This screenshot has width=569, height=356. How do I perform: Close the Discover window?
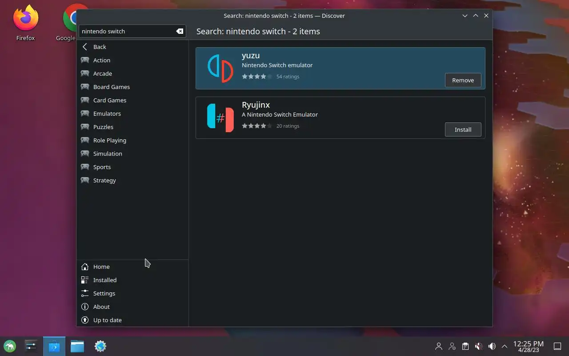[486, 16]
